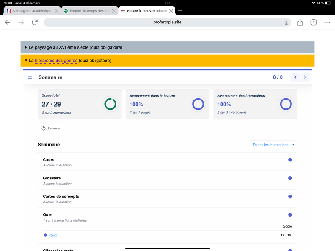The image size is (335, 251).
Task: Open the Quiz link with 19/19 score
Action: click(x=53, y=235)
